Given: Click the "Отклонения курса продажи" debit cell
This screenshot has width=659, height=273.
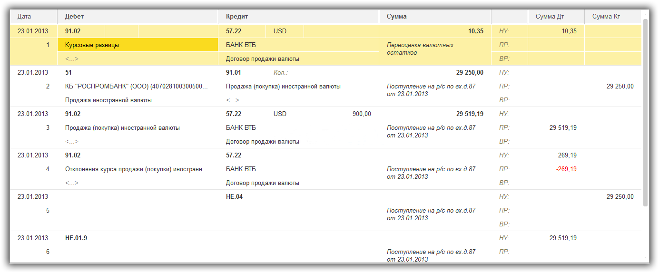Looking at the screenshot, I should (x=137, y=169).
